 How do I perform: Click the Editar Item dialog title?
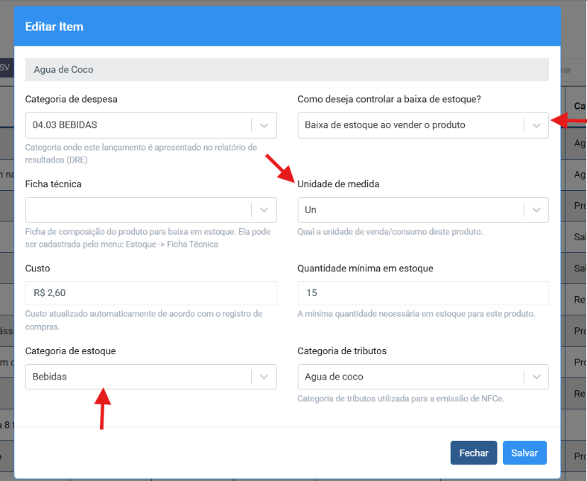[54, 27]
